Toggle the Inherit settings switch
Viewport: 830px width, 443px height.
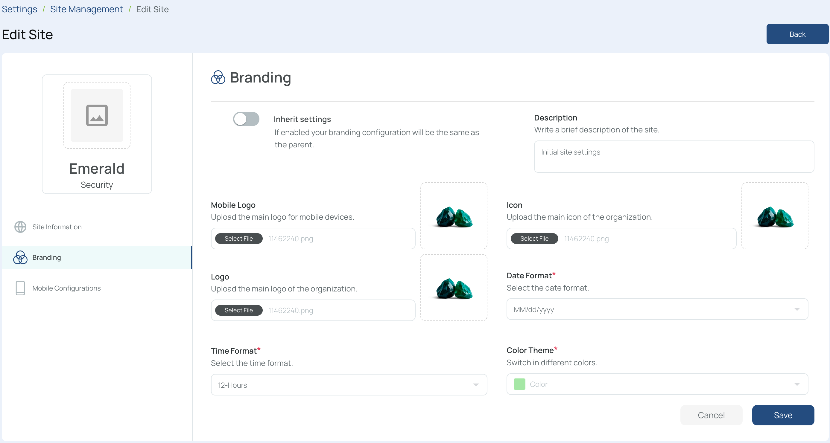point(246,119)
